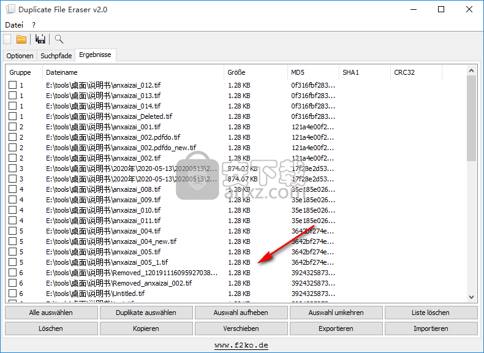Sort by the Dateiname column header
The image size is (484, 353).
pos(133,72)
